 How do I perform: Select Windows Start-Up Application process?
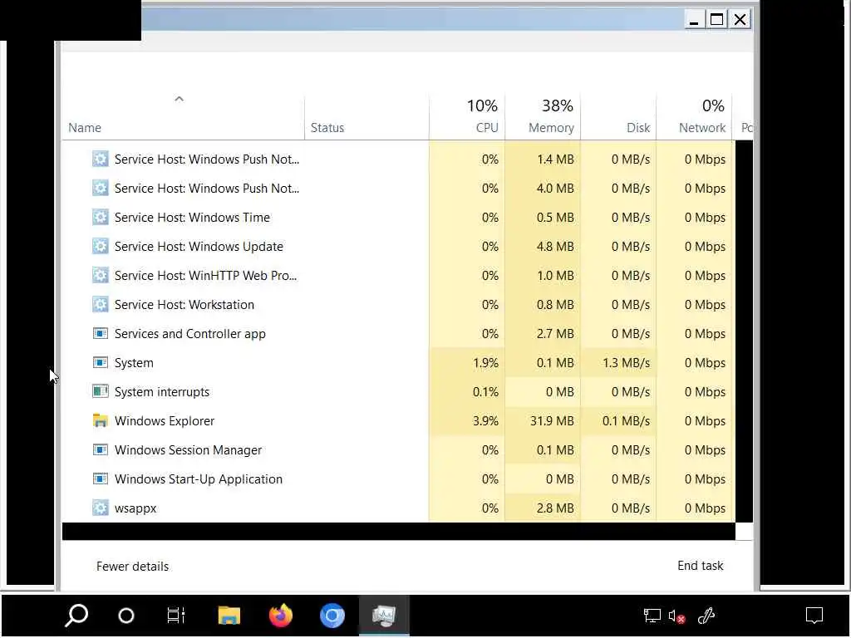coord(398,479)
